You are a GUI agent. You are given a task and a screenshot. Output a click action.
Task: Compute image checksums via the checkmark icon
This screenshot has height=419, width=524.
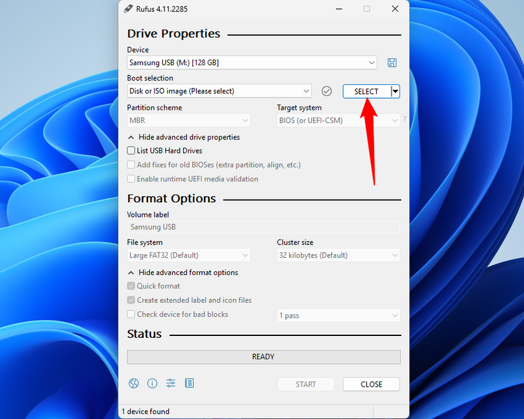326,91
